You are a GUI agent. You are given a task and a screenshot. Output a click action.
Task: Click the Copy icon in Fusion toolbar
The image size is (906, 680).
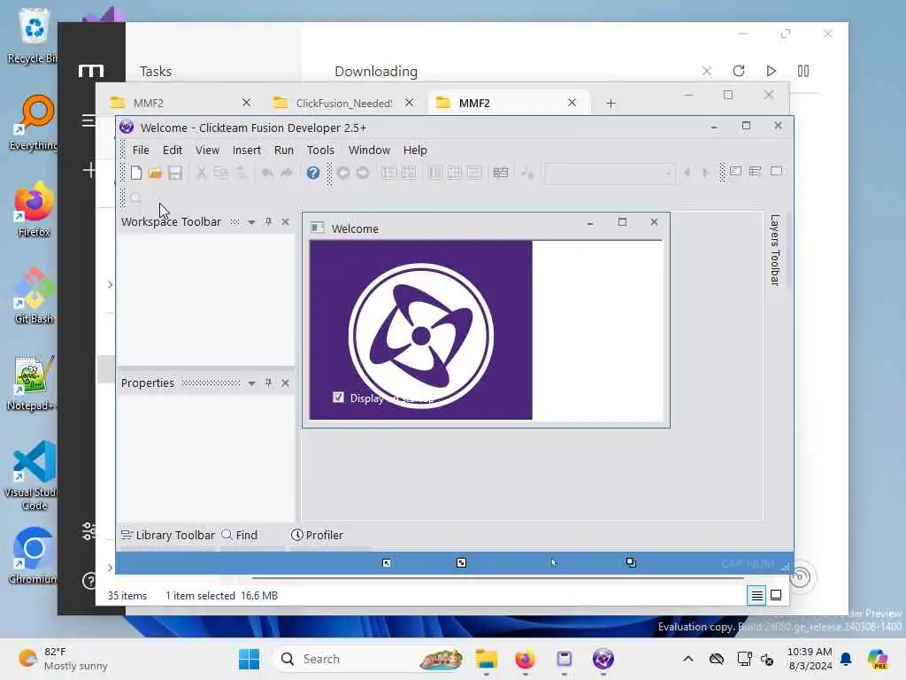[x=220, y=173]
